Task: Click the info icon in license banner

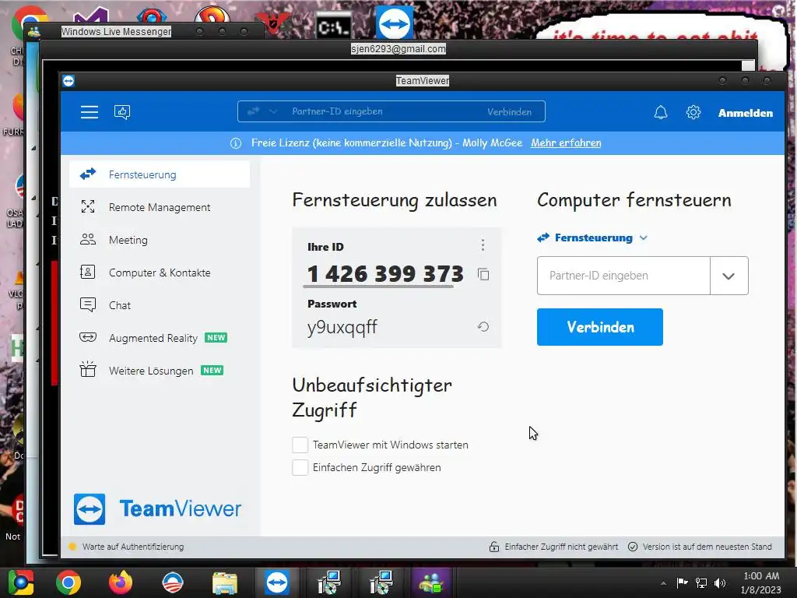Action: coord(236,143)
